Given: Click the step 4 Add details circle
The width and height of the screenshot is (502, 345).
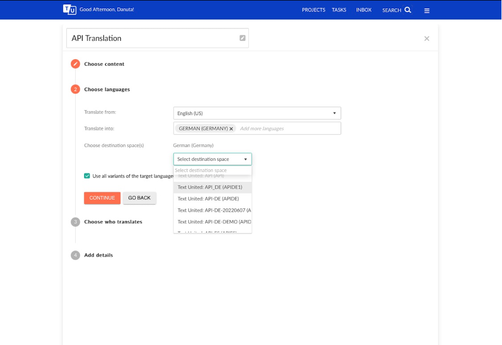Looking at the screenshot, I should coord(75,255).
